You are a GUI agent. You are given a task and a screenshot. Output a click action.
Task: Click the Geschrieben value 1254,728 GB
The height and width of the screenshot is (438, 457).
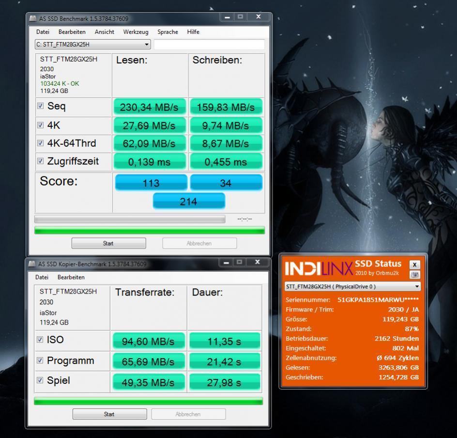398,377
